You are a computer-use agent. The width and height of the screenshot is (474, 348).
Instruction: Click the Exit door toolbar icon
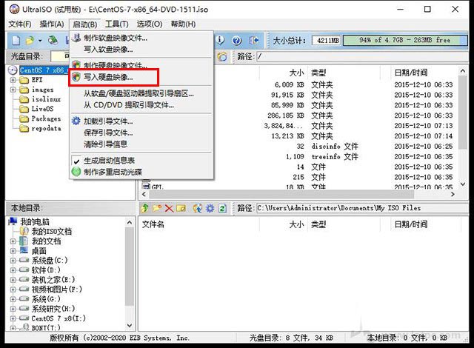coord(253,40)
